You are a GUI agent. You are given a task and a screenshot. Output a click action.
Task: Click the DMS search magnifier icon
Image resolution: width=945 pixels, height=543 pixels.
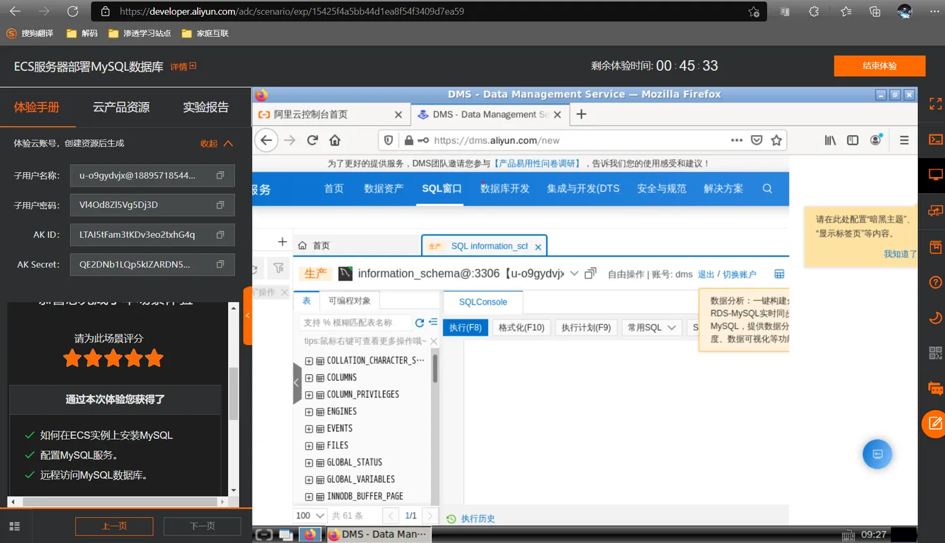pyautogui.click(x=767, y=188)
